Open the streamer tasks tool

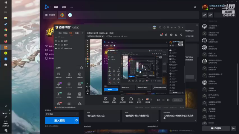pyautogui.click(x=79, y=75)
